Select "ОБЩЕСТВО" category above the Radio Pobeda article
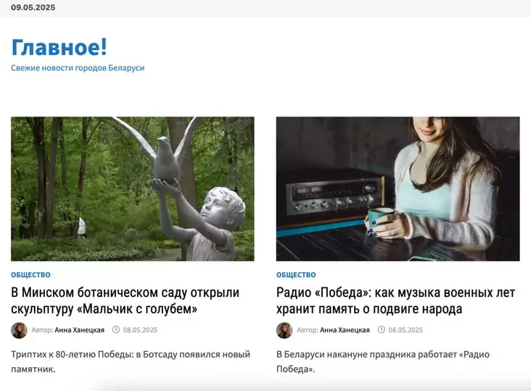The image size is (531, 391). pos(296,275)
